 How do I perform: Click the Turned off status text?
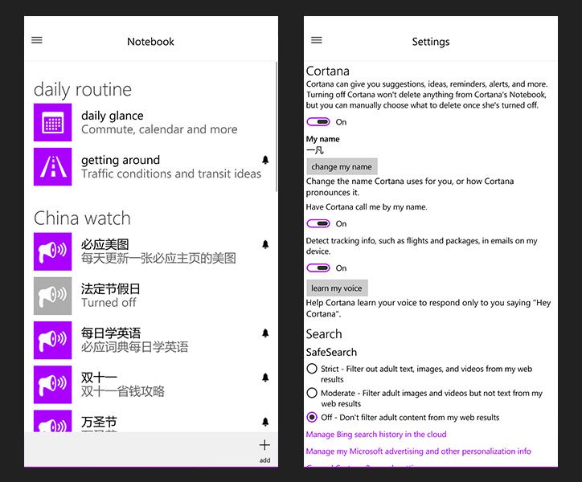coord(109,302)
